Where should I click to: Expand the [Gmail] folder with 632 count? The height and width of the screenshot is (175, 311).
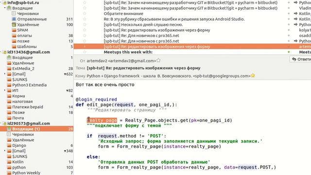click(x=5, y=74)
